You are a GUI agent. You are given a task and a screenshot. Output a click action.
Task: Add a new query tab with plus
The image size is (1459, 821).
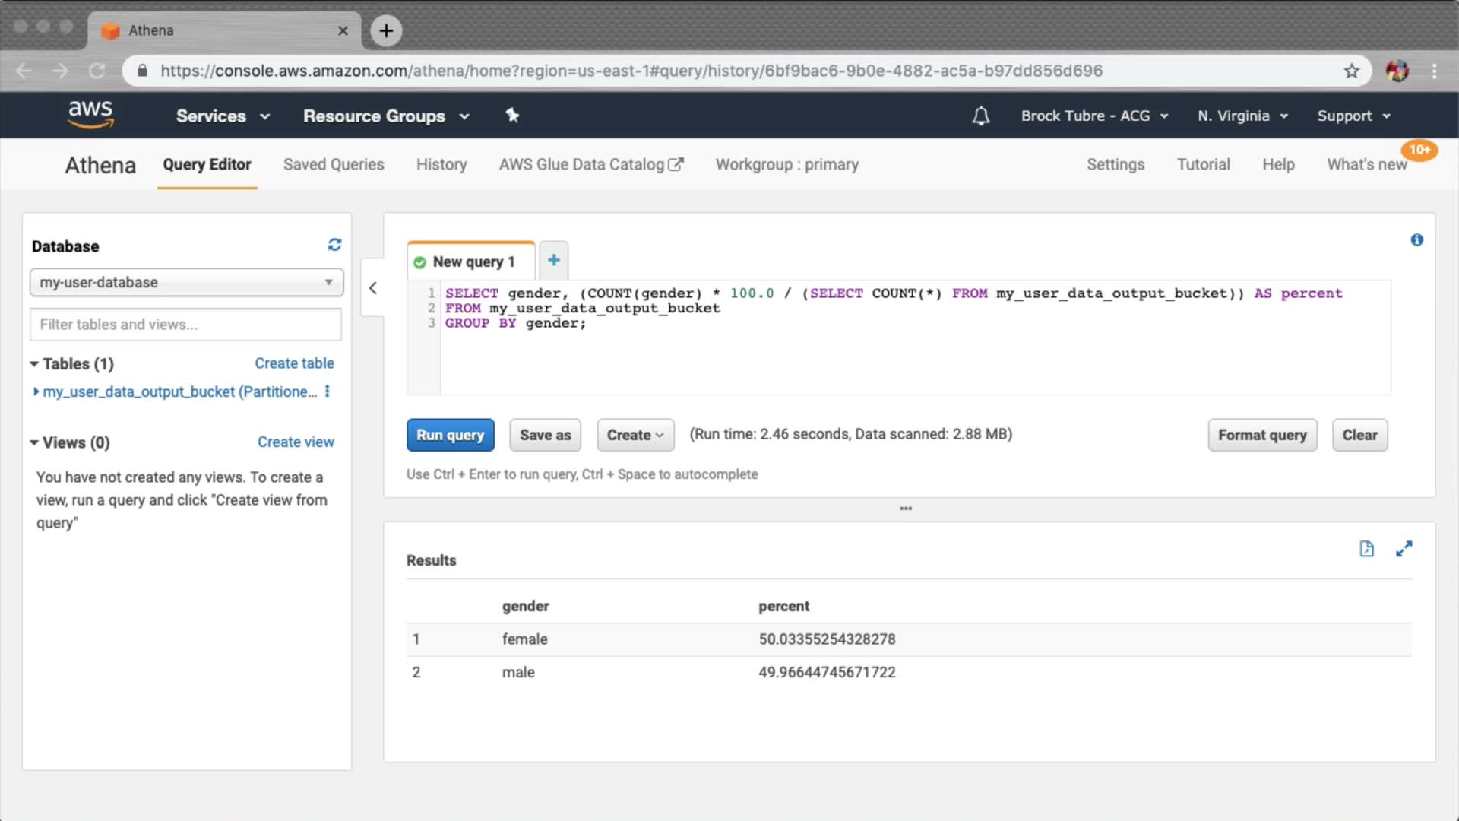pos(554,260)
